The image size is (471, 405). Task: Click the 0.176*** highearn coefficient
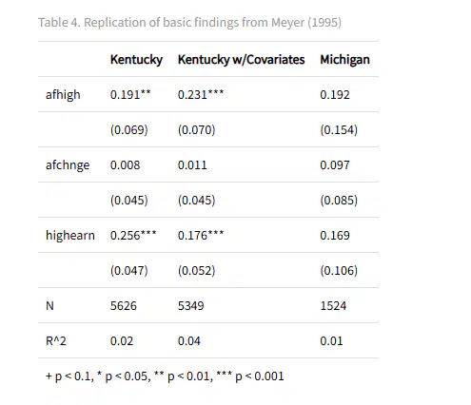[x=201, y=236]
